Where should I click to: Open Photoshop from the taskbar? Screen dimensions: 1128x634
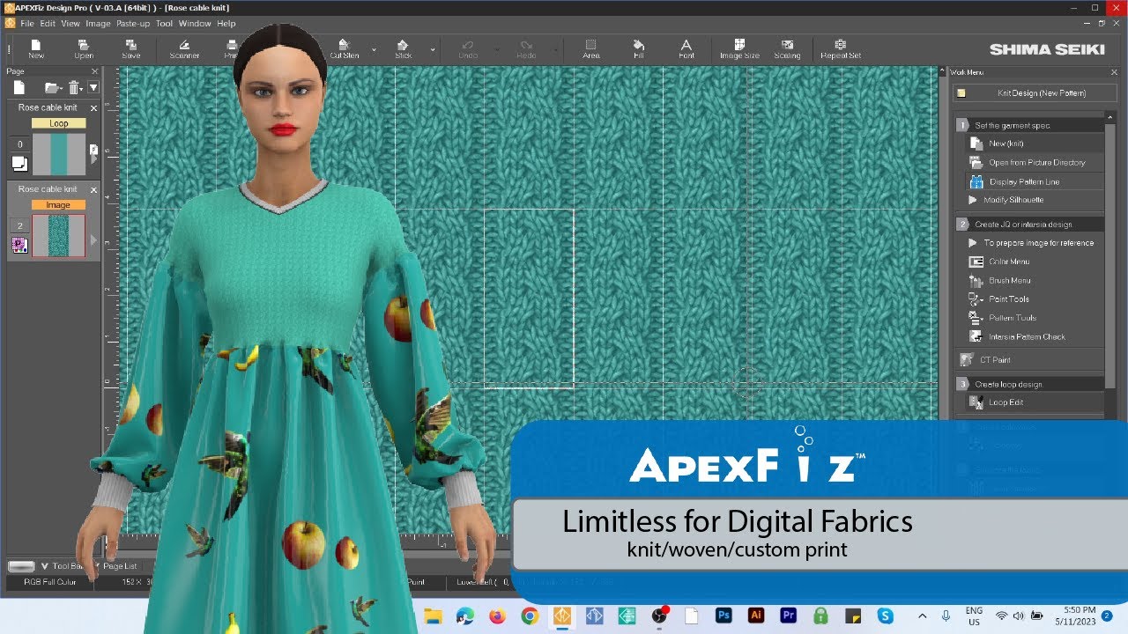pyautogui.click(x=724, y=616)
